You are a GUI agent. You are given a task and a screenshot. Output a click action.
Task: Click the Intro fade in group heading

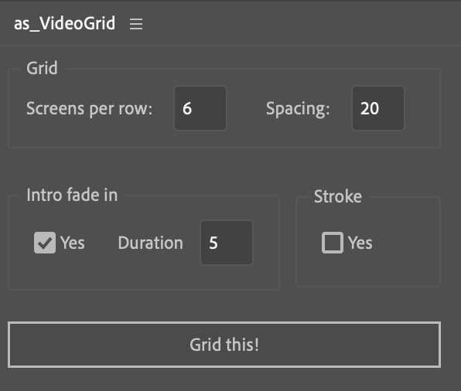[72, 195]
